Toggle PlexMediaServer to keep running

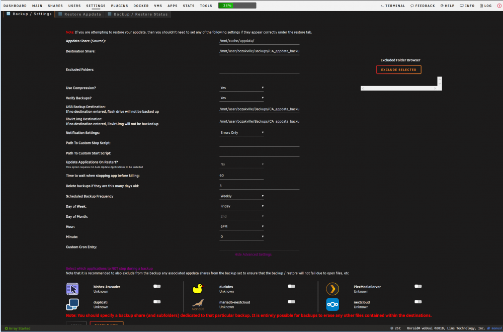coord(418,286)
